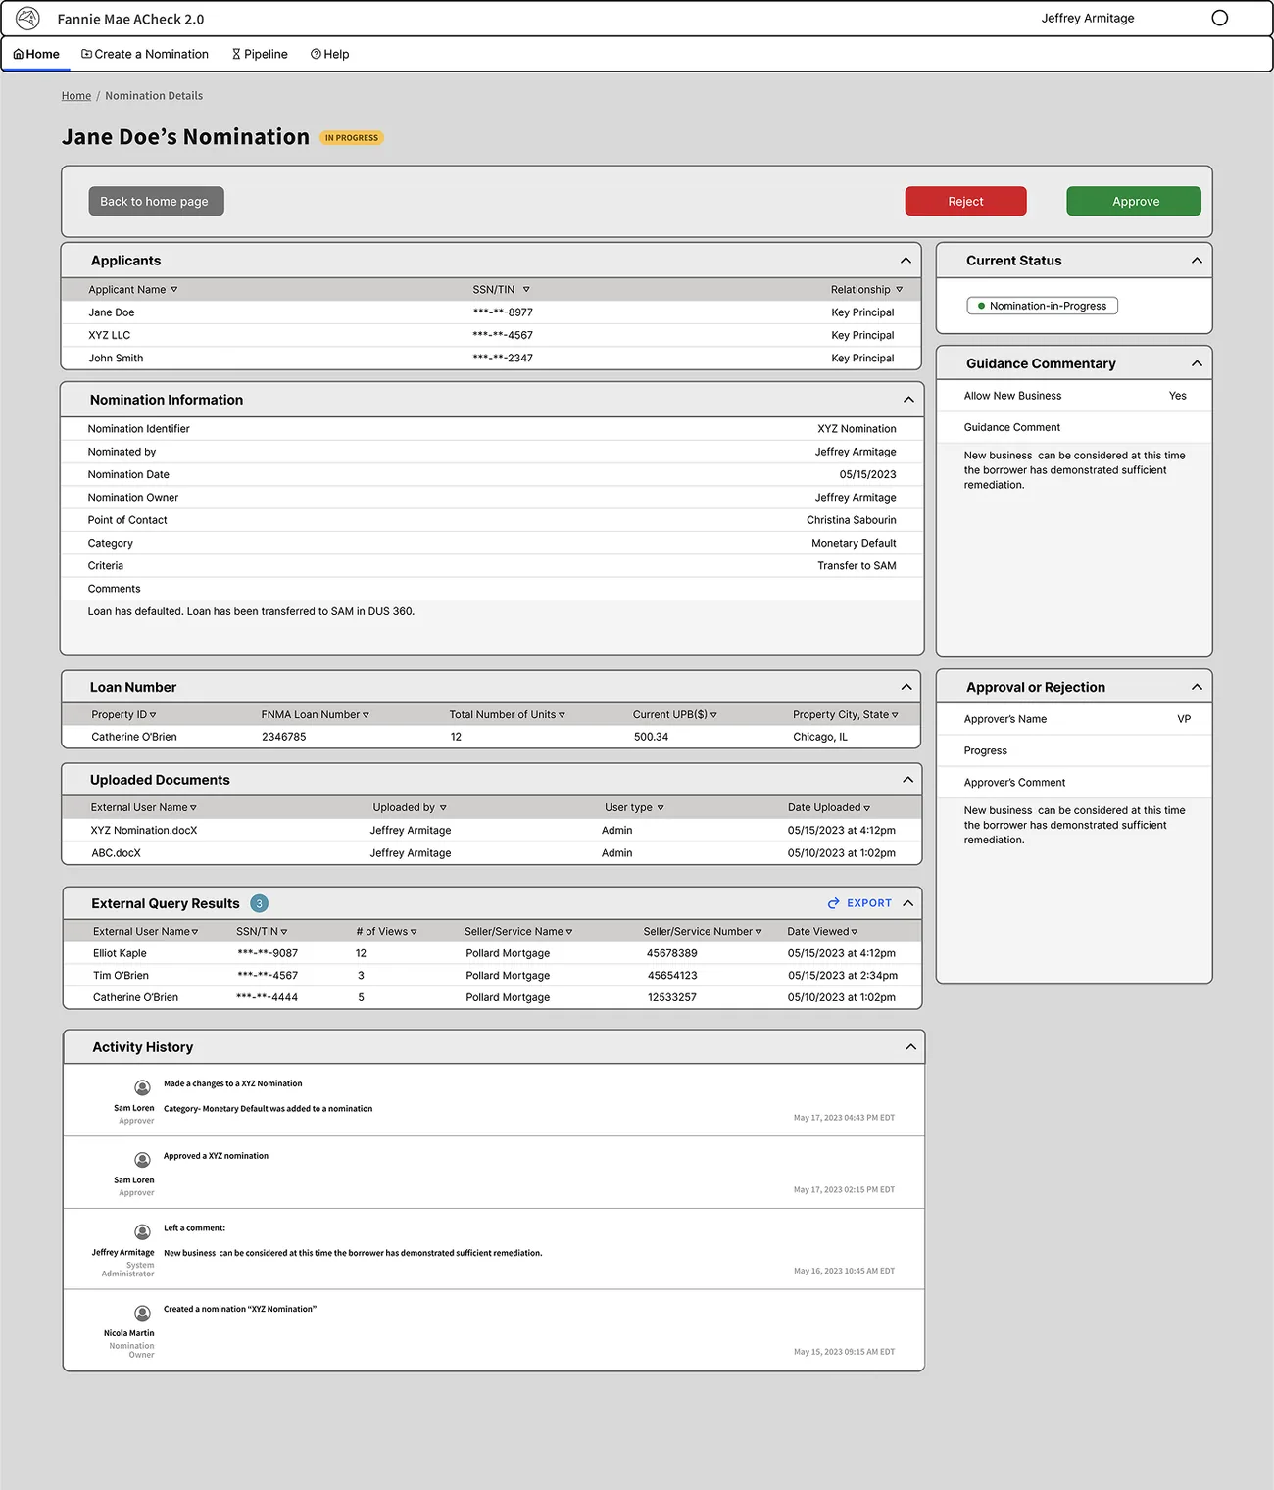This screenshot has height=1490, width=1274.
Task: Click Nicola Martin's avatar in Activity History
Action: (142, 1313)
